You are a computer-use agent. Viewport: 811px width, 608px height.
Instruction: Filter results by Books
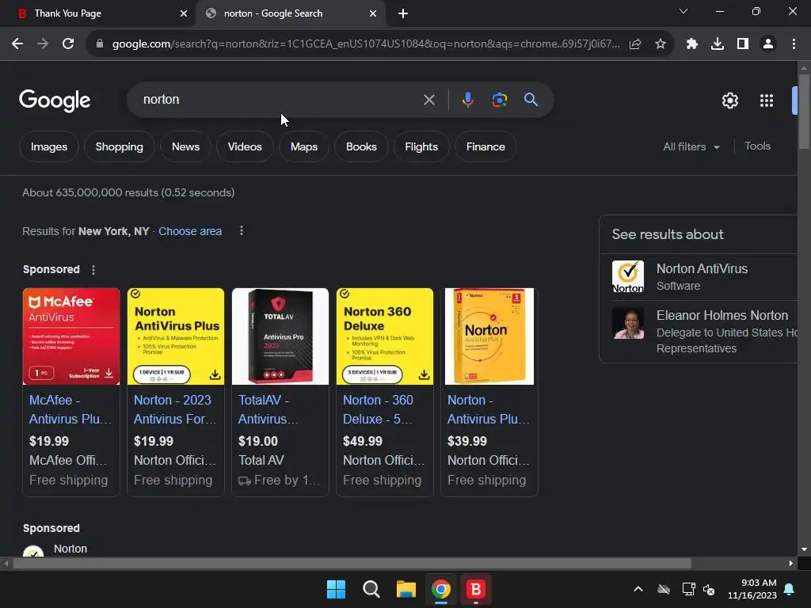tap(361, 146)
